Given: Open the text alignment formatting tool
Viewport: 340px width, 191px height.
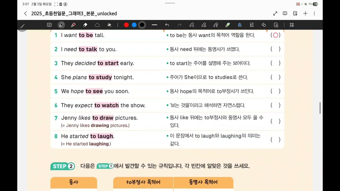Looking at the screenshot, I should (252, 25).
